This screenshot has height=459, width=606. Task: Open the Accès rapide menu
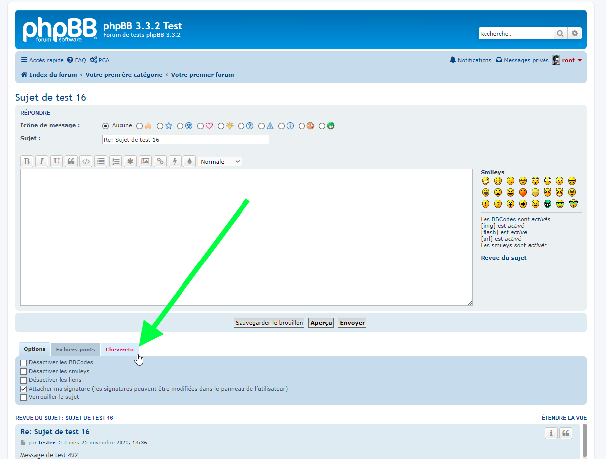(42, 60)
